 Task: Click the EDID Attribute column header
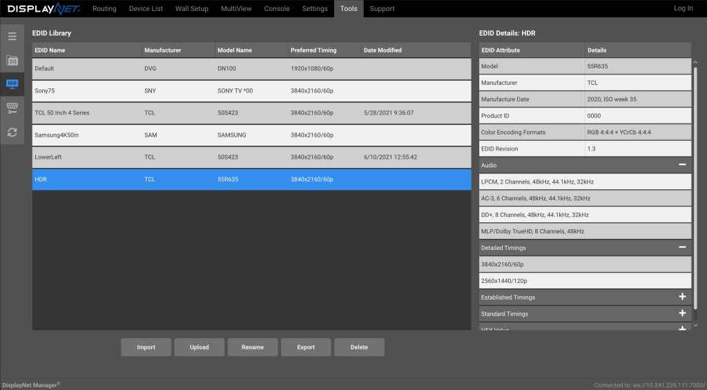point(532,50)
